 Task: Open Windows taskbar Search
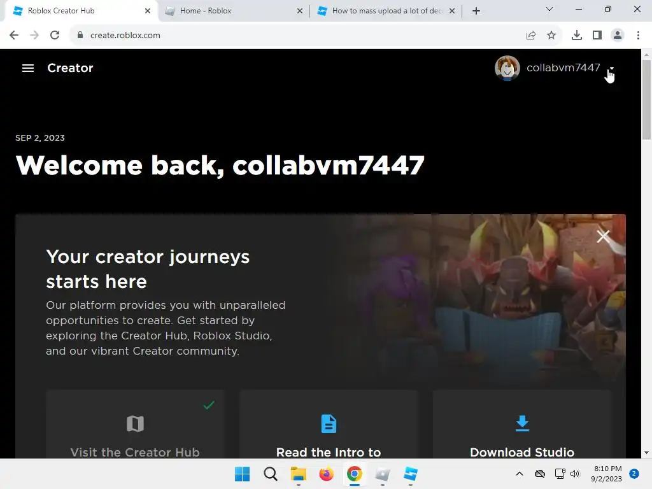pyautogui.click(x=270, y=474)
